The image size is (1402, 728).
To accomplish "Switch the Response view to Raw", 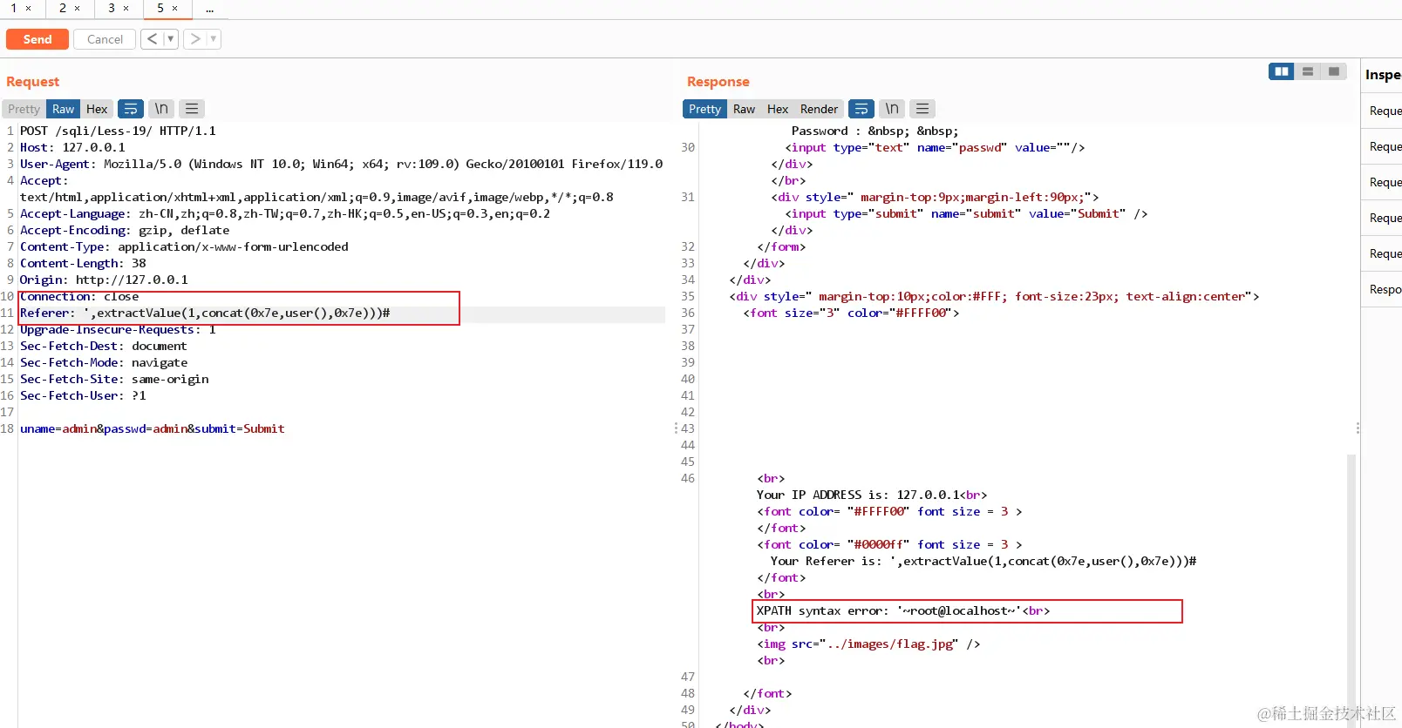I will [x=744, y=109].
